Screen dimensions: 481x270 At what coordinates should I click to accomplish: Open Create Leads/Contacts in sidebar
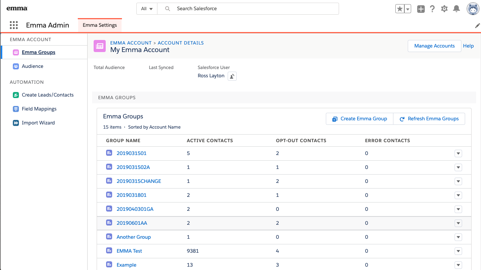click(x=48, y=95)
